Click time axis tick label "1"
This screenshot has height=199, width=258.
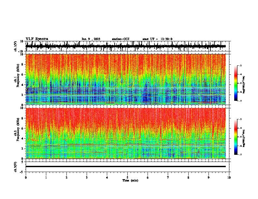coord(46,178)
